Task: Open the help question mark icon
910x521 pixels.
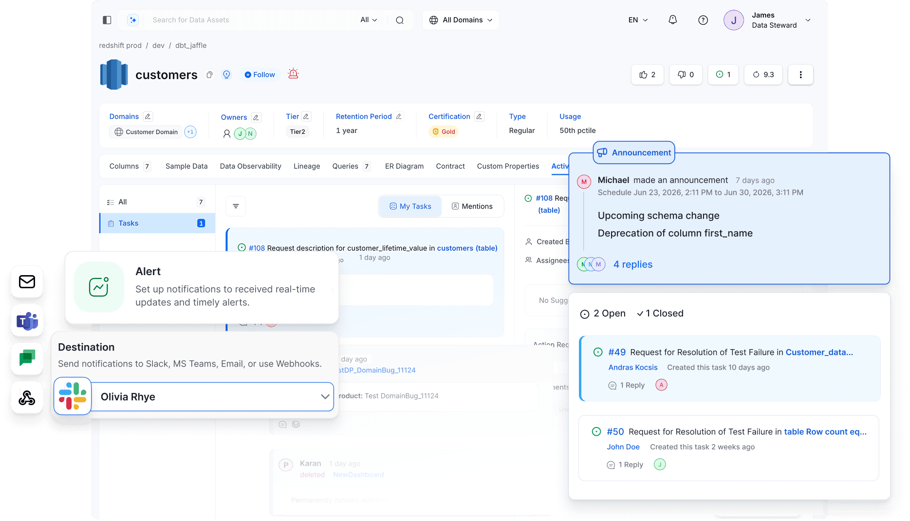Action: pos(703,20)
